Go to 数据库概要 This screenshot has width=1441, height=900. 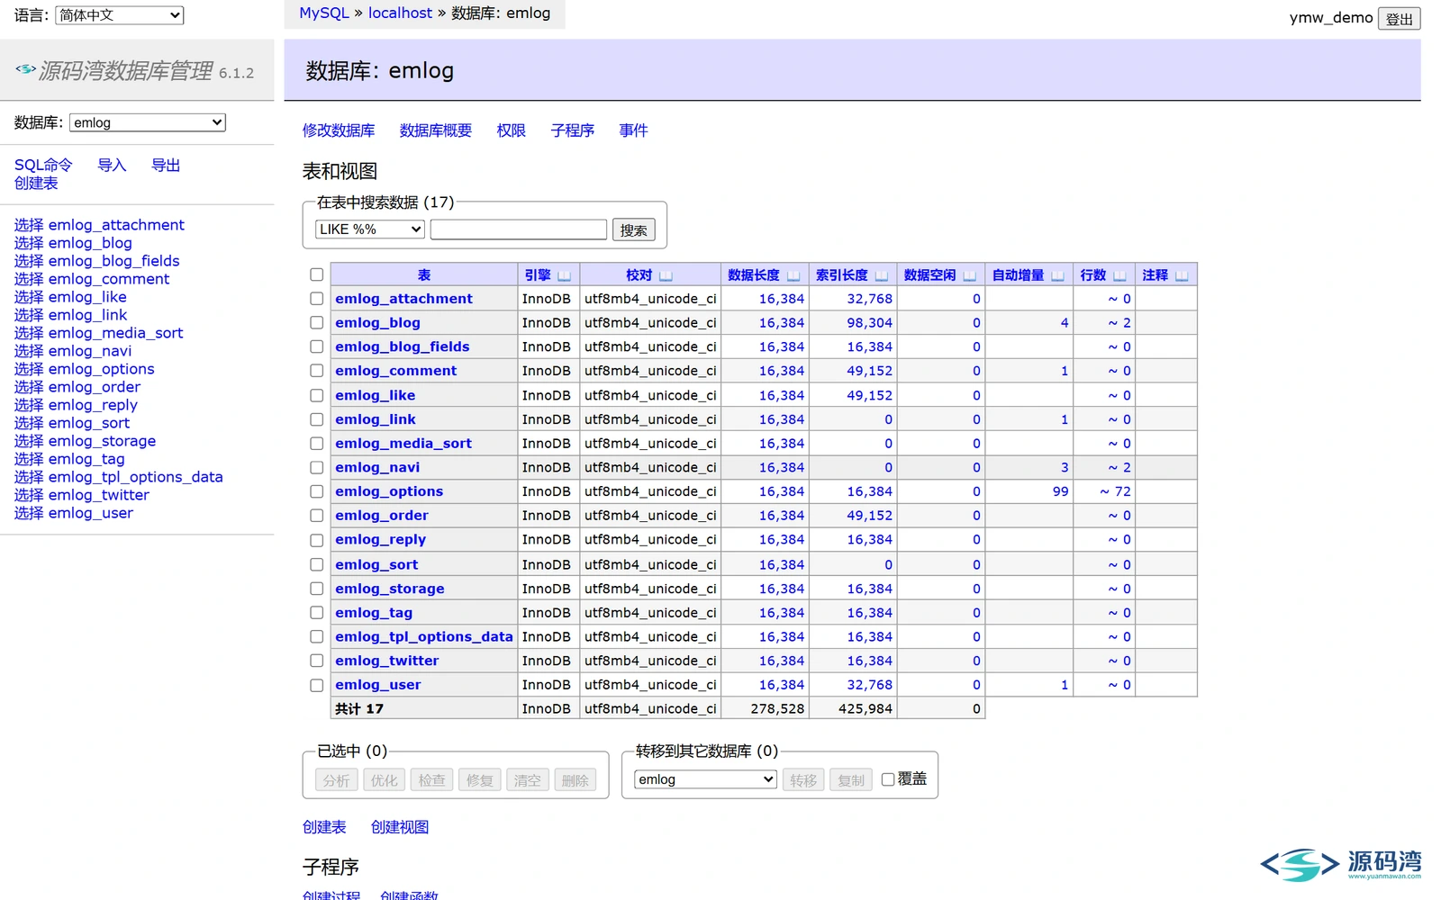[436, 130]
